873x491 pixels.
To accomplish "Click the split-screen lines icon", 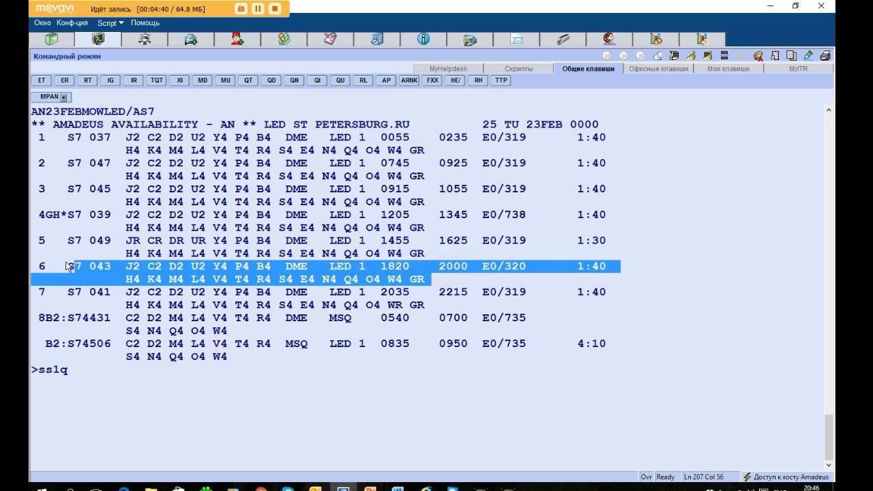I will point(724,56).
